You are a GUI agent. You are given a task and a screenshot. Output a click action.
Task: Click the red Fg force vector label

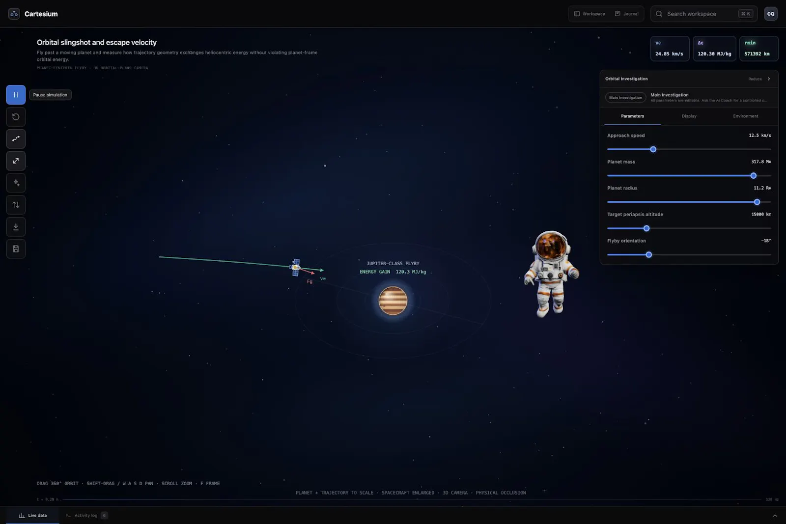[309, 282]
